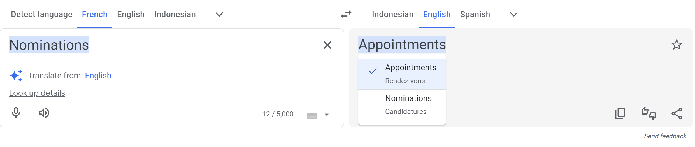Select Detect language source tab

coord(42,14)
